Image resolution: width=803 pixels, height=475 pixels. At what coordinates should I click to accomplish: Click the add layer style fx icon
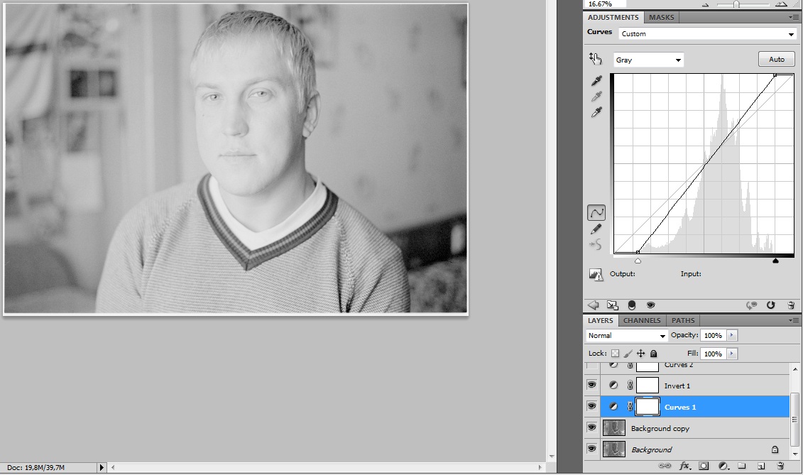[x=685, y=466]
